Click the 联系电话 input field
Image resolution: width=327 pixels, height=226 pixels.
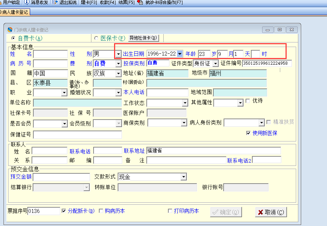click(108, 150)
